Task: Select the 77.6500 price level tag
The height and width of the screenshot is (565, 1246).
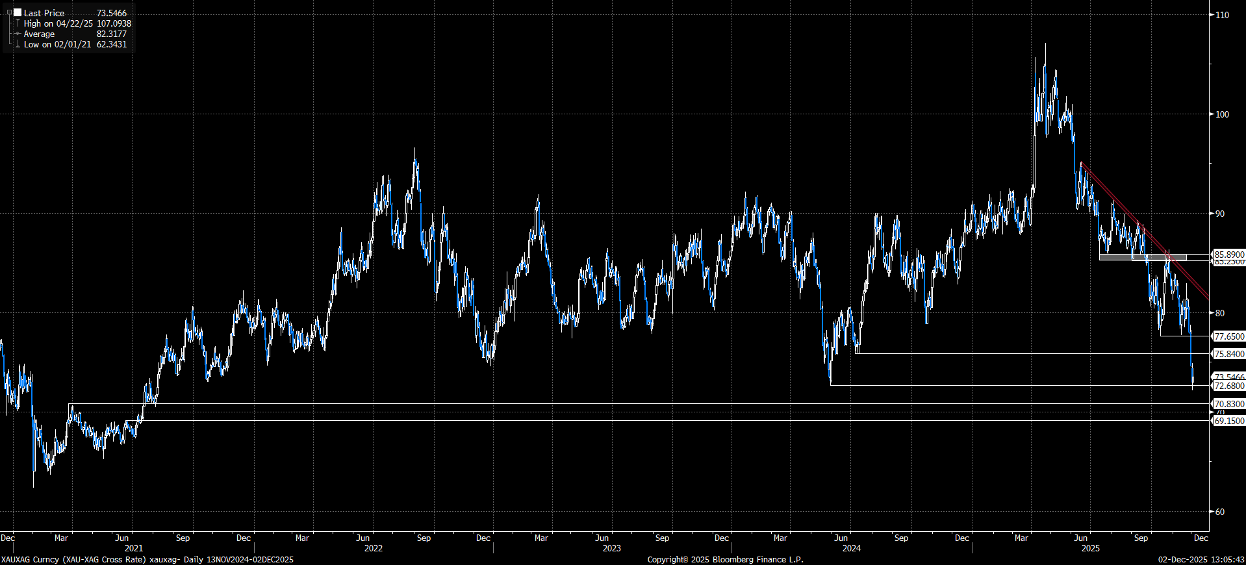Action: [x=1228, y=336]
